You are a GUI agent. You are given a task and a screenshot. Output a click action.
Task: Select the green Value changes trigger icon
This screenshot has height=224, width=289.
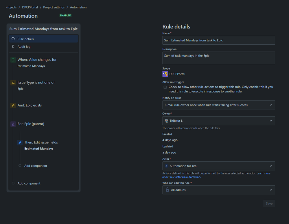tap(13, 60)
